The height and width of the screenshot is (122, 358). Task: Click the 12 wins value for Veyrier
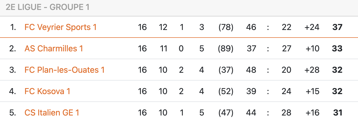coord(163,27)
